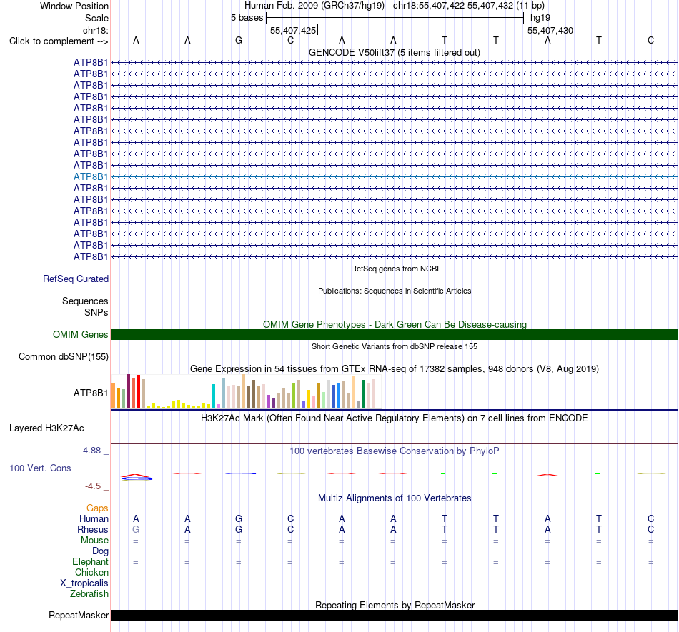Open 'Publications: Sequences in Scientific Articles' title
The width and height of the screenshot is (679, 632).
394,291
